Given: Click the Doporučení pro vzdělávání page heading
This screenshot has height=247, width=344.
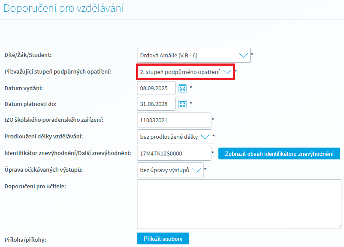Looking at the screenshot, I should [64, 8].
